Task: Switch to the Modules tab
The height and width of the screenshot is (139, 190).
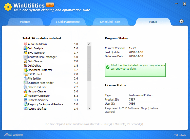Action: [25, 22]
